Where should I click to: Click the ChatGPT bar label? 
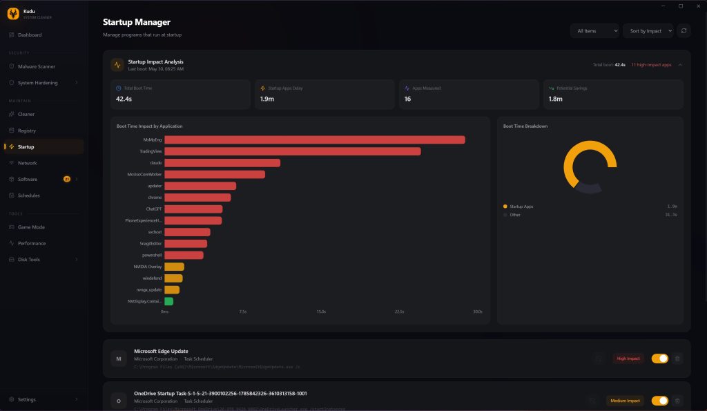(154, 209)
